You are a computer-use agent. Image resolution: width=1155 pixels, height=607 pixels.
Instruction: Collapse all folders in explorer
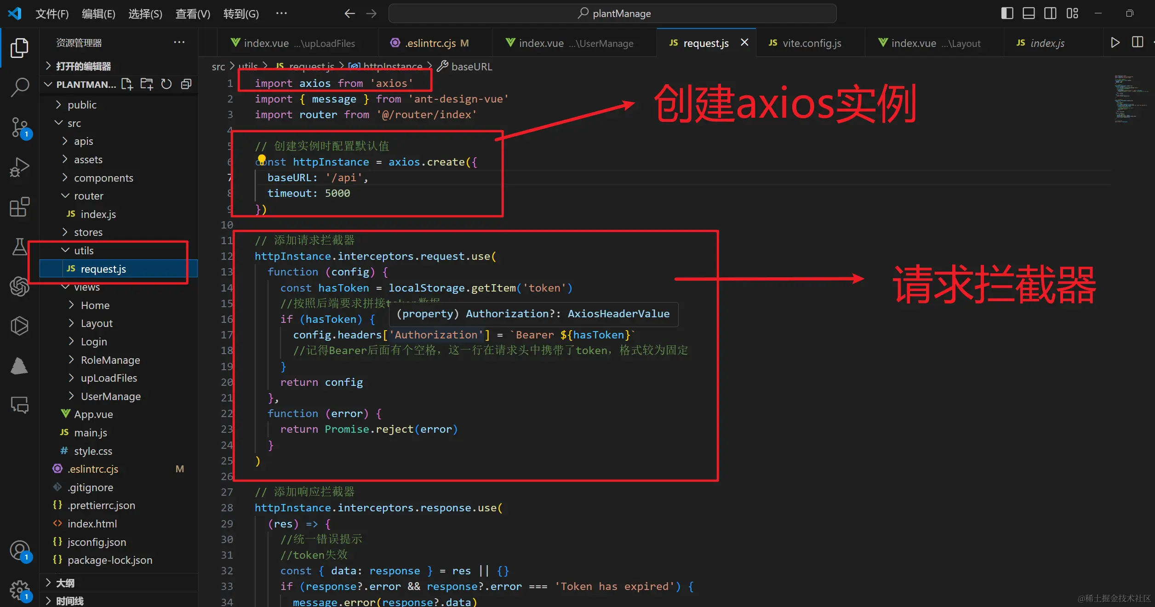pyautogui.click(x=186, y=84)
